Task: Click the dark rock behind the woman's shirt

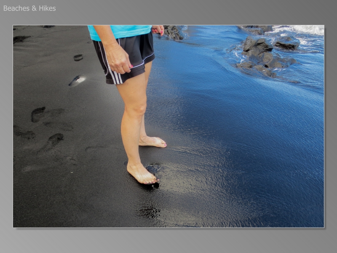Action: pos(174,33)
